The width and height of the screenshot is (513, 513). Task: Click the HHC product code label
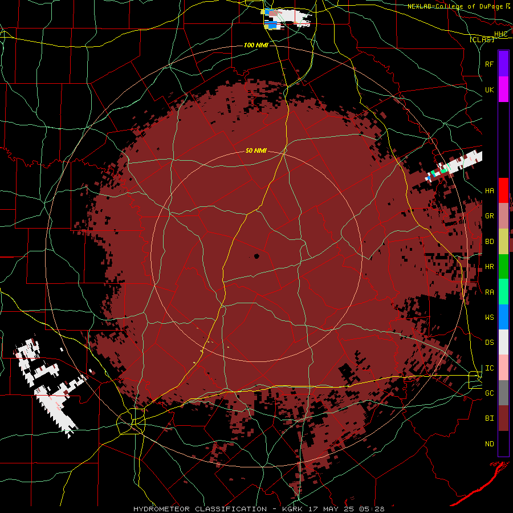[x=501, y=34]
